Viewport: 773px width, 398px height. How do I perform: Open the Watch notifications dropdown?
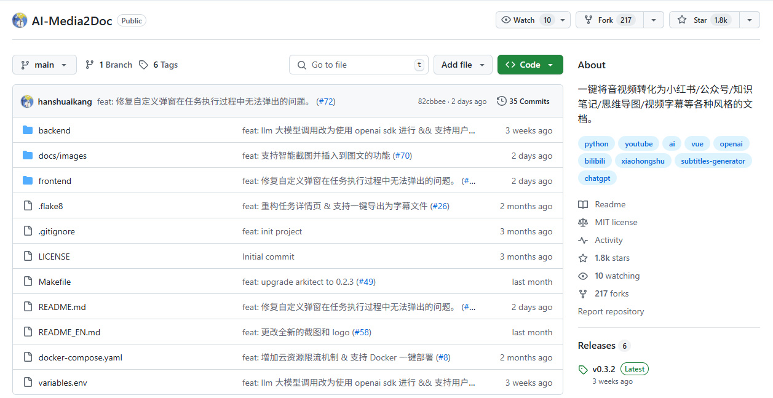point(533,20)
